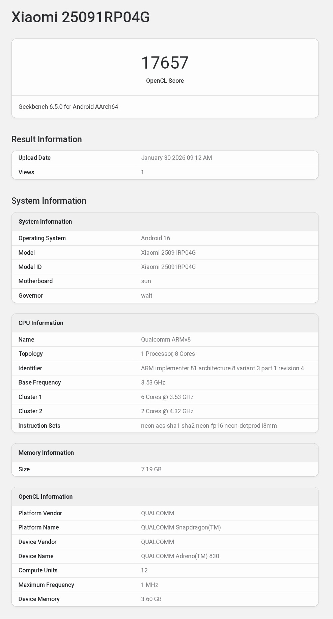Click Geekbench 6.5.0 for Android AArch64 text
The height and width of the screenshot is (619, 333).
pos(68,107)
